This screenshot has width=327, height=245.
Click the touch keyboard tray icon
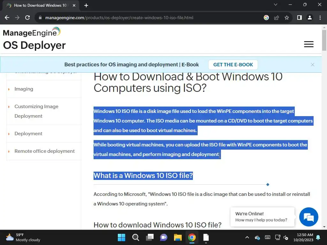point(268,237)
